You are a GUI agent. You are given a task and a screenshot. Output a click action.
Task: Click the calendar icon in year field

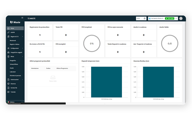pos(145,18)
